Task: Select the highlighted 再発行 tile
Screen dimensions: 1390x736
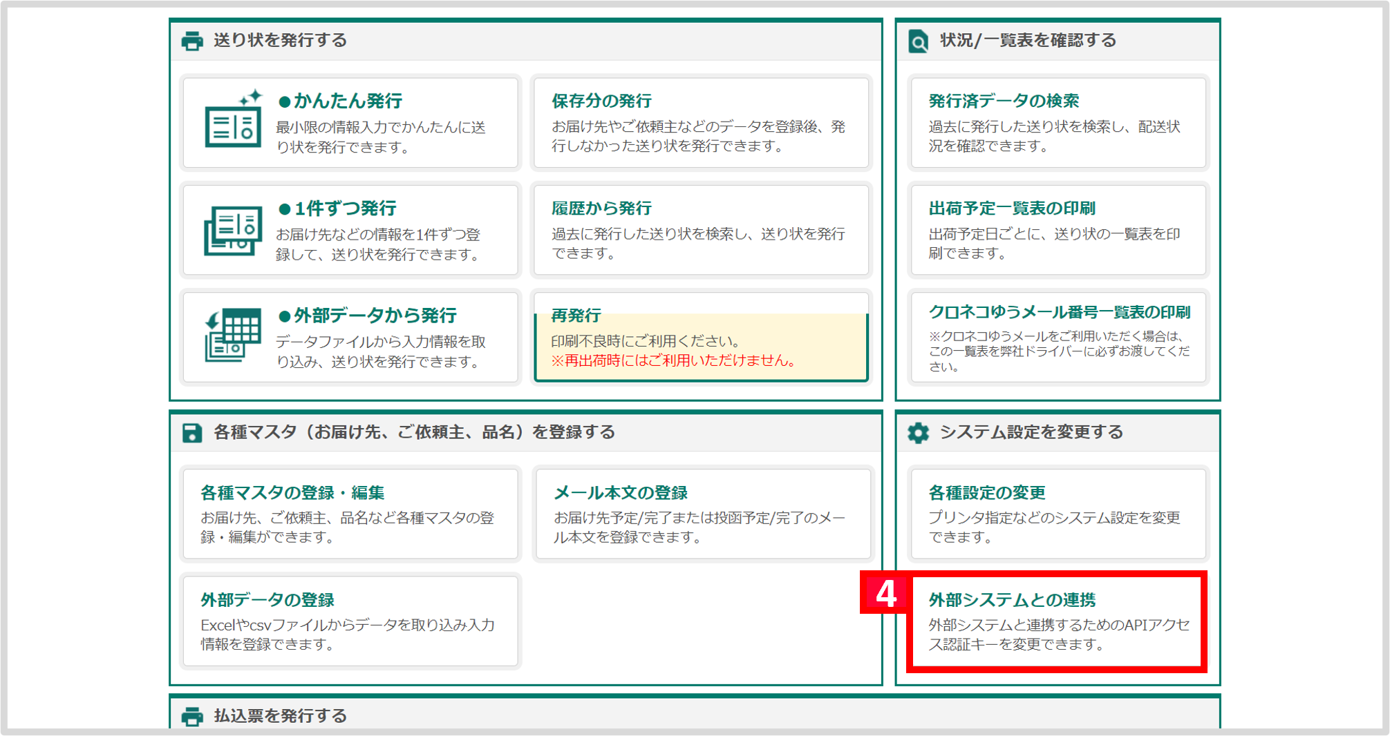Action: tap(700, 338)
